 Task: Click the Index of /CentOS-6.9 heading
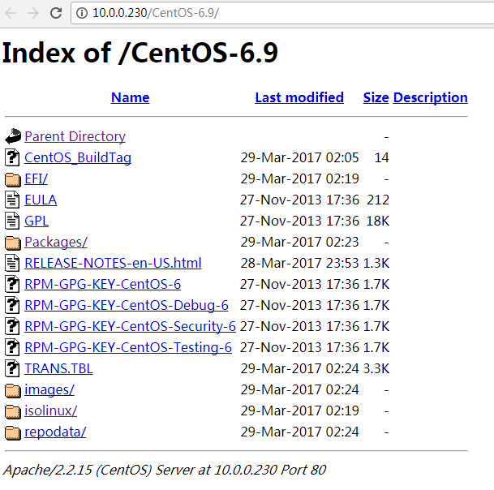click(x=140, y=53)
